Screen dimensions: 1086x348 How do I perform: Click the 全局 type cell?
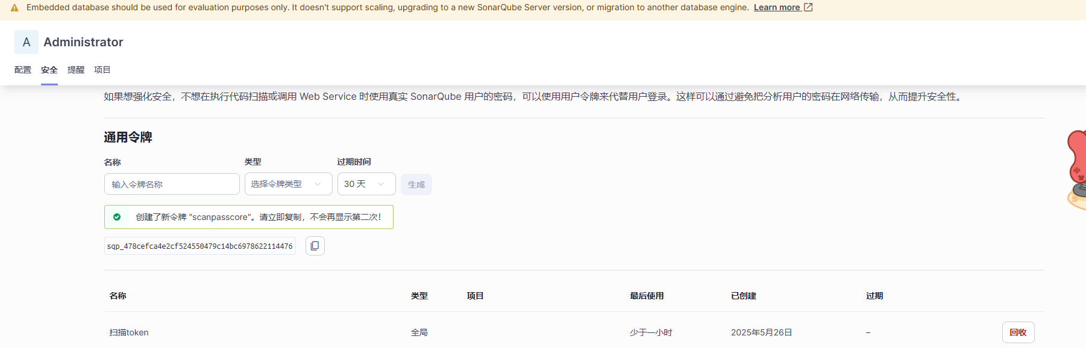419,332
